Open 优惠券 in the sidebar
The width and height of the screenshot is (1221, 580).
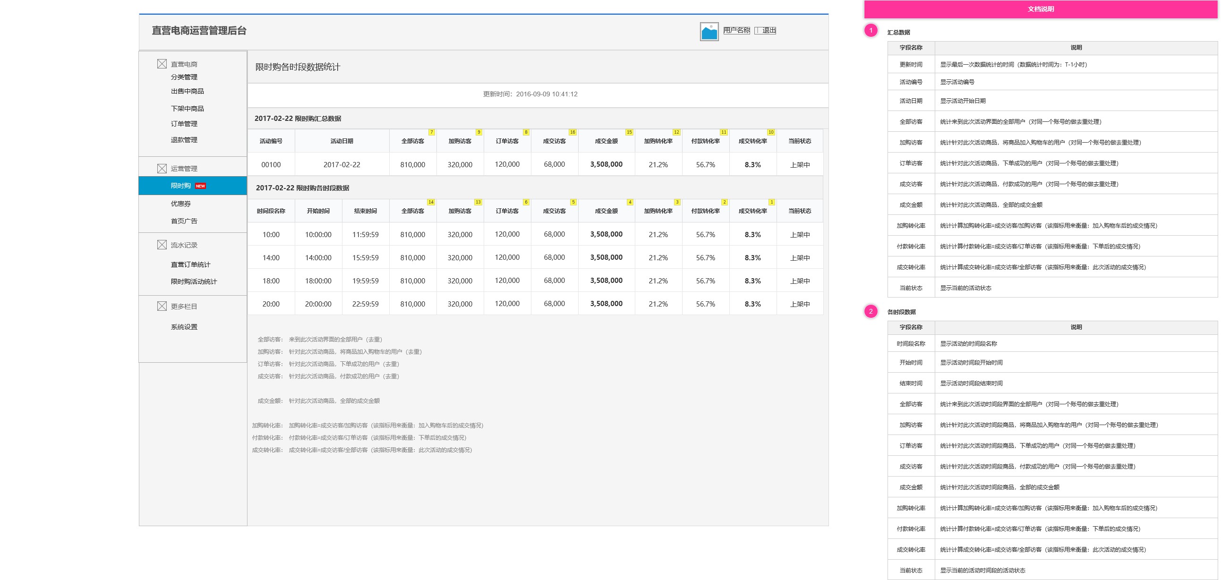pos(180,204)
